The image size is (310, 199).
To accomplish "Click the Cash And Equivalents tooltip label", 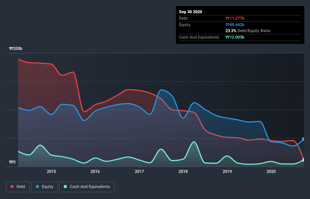I will pos(199,37).
